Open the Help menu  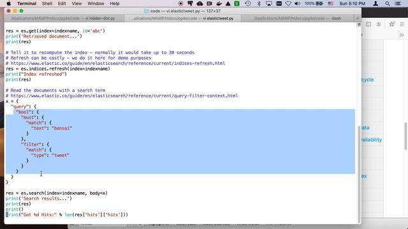click(x=115, y=3)
